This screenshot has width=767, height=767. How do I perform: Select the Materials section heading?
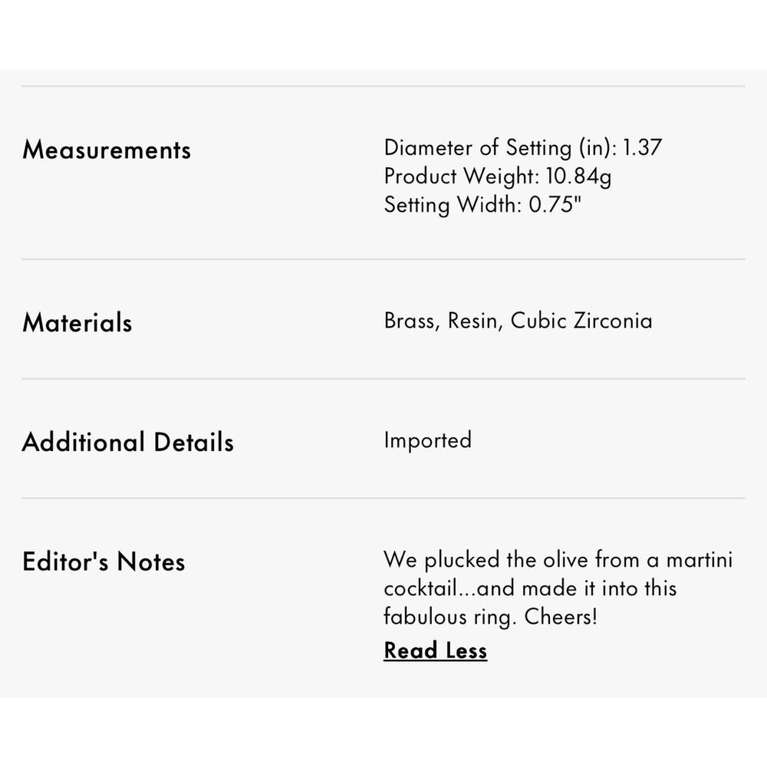77,323
